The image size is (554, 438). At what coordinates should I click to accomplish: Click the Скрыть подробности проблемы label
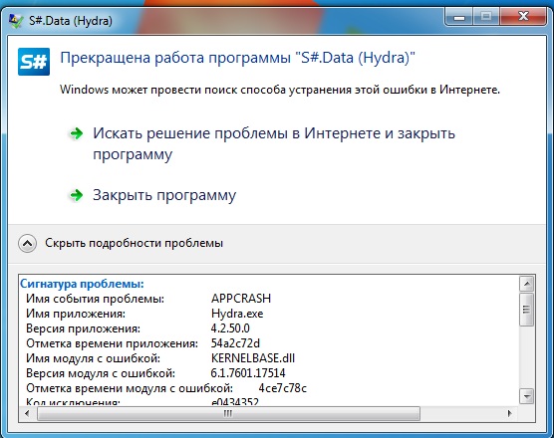point(134,243)
